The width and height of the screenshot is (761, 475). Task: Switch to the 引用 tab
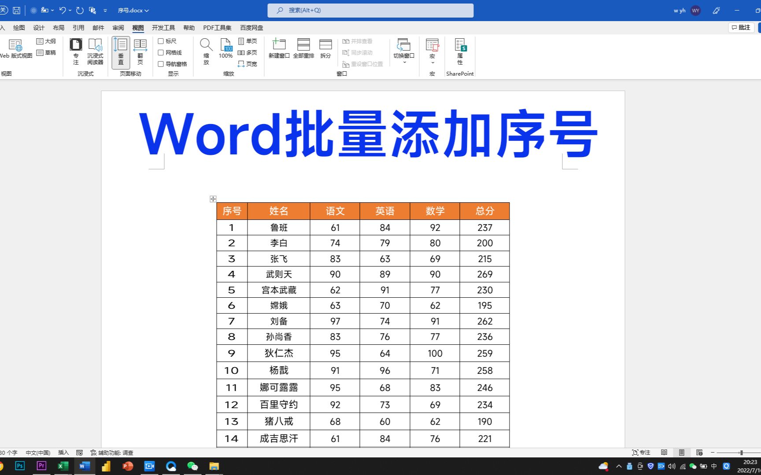point(78,28)
